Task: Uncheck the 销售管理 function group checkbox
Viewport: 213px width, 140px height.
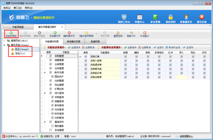Action: click(50, 60)
